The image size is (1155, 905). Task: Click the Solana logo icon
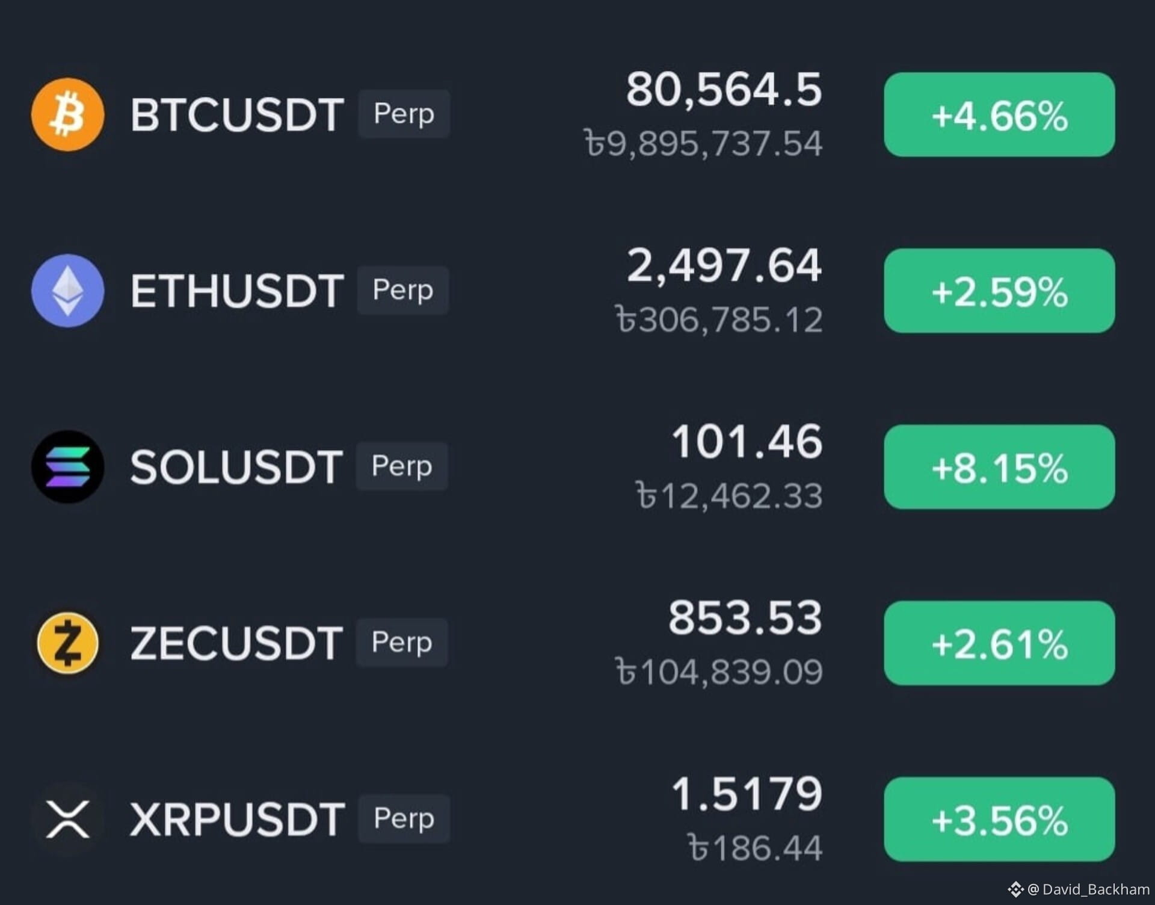[x=67, y=467]
